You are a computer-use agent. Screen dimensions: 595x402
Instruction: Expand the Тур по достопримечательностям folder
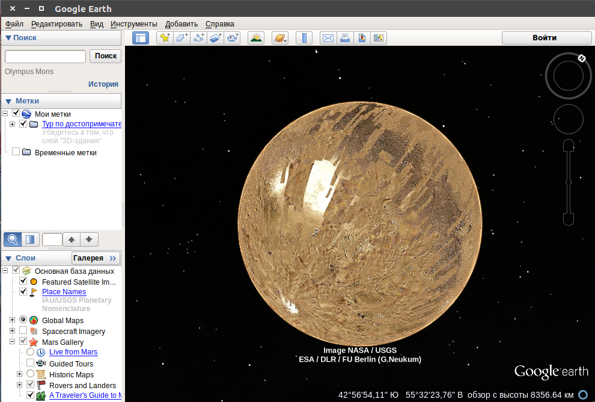tap(12, 124)
